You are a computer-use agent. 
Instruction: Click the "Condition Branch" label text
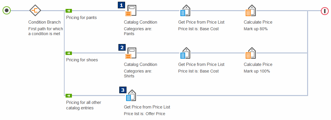click(x=44, y=22)
